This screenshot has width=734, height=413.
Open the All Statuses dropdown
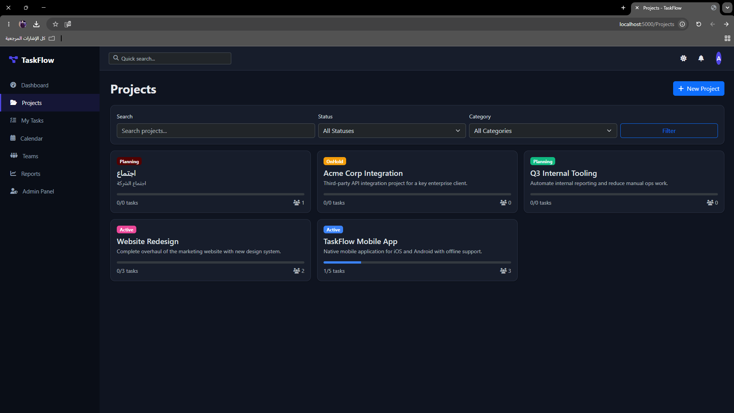tap(392, 131)
